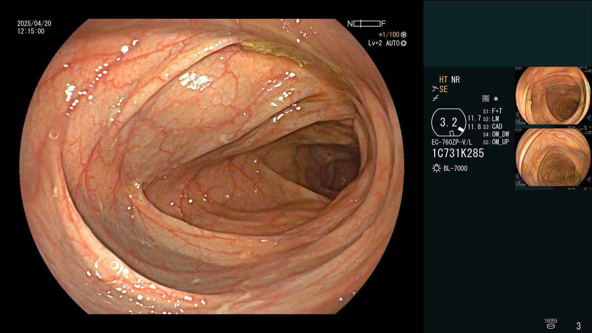Click the S5: OM_UP switch label
Screen dimensions: 592x333
coord(496,142)
